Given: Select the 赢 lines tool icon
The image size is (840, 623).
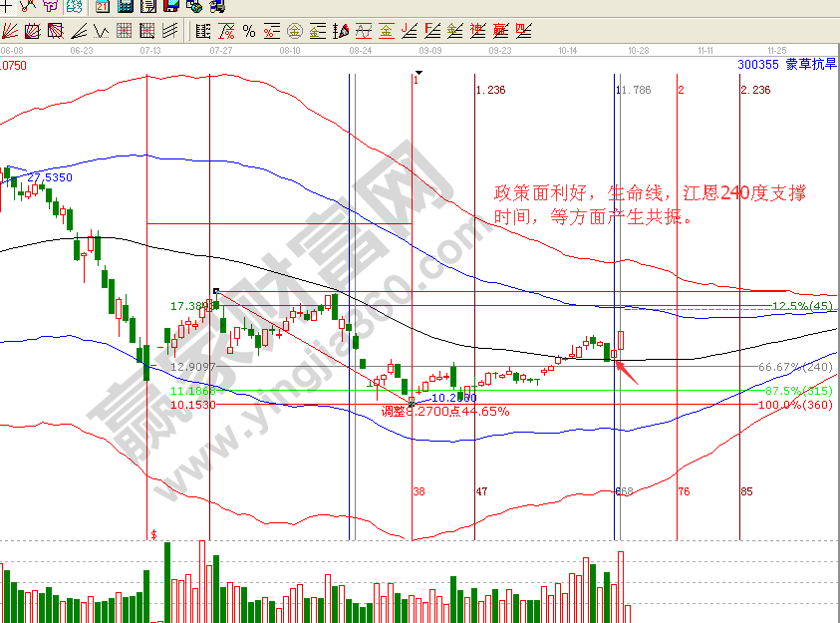Looking at the screenshot, I should click(x=500, y=31).
